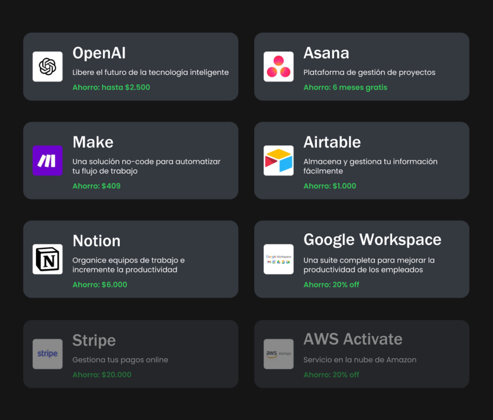Screen dimensions: 493x420
Task: Select the Stripe card heading
Action: (x=94, y=341)
